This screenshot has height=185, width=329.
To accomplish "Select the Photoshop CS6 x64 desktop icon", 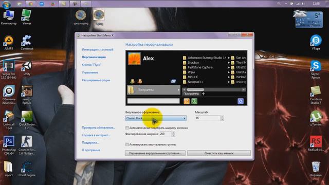I will tap(9, 145).
